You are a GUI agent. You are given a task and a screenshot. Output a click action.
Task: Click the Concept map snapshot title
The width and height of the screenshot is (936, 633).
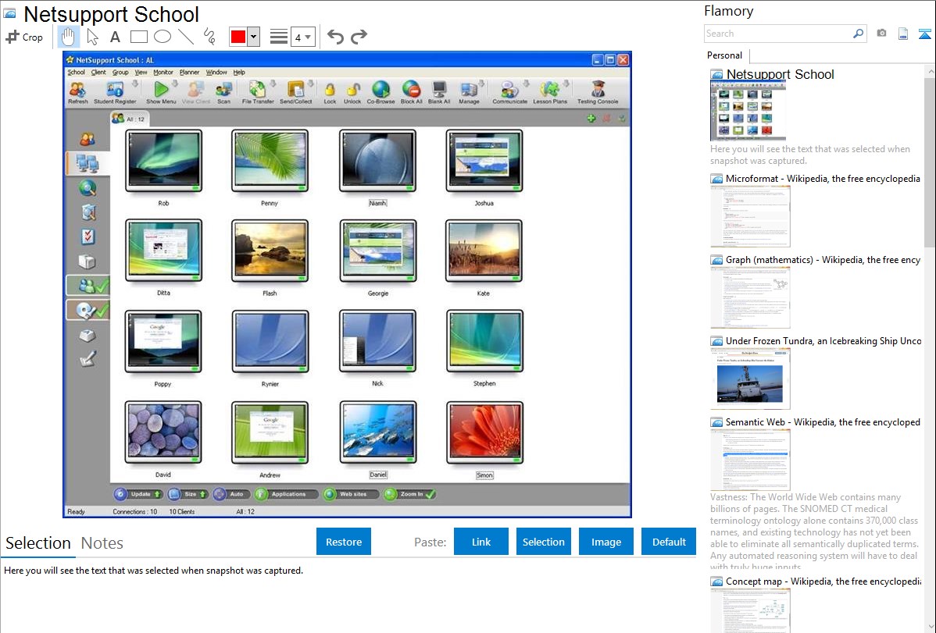823,581
